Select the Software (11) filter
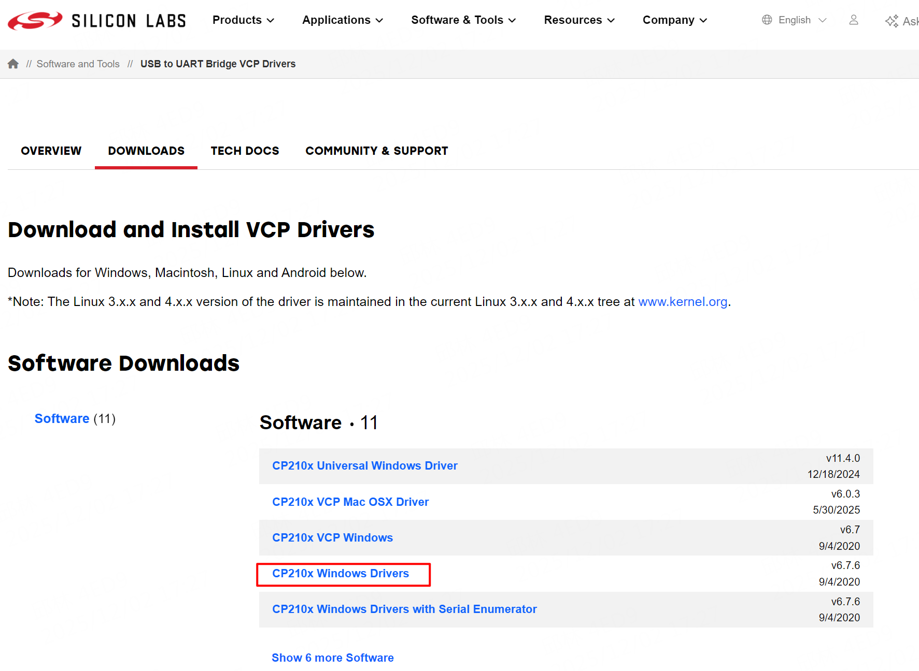Image resolution: width=919 pixels, height=671 pixels. pyautogui.click(x=75, y=418)
